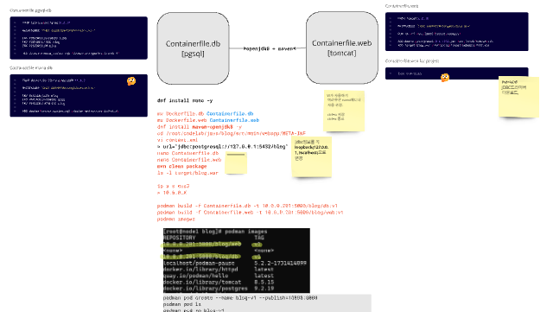This screenshot has width=553, height=312.
Task: Click the '> 10.0.0.X' line
Action: [x=172, y=193]
